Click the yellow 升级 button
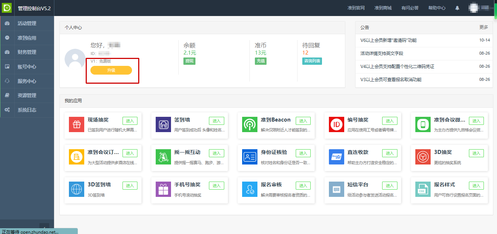Viewport: 497px width, 234px height. coord(111,70)
